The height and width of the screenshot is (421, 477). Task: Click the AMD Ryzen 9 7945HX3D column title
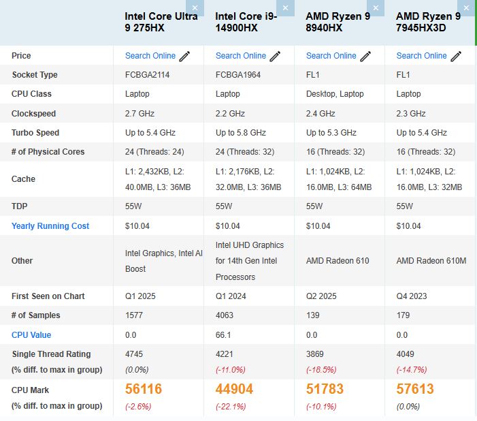(428, 22)
